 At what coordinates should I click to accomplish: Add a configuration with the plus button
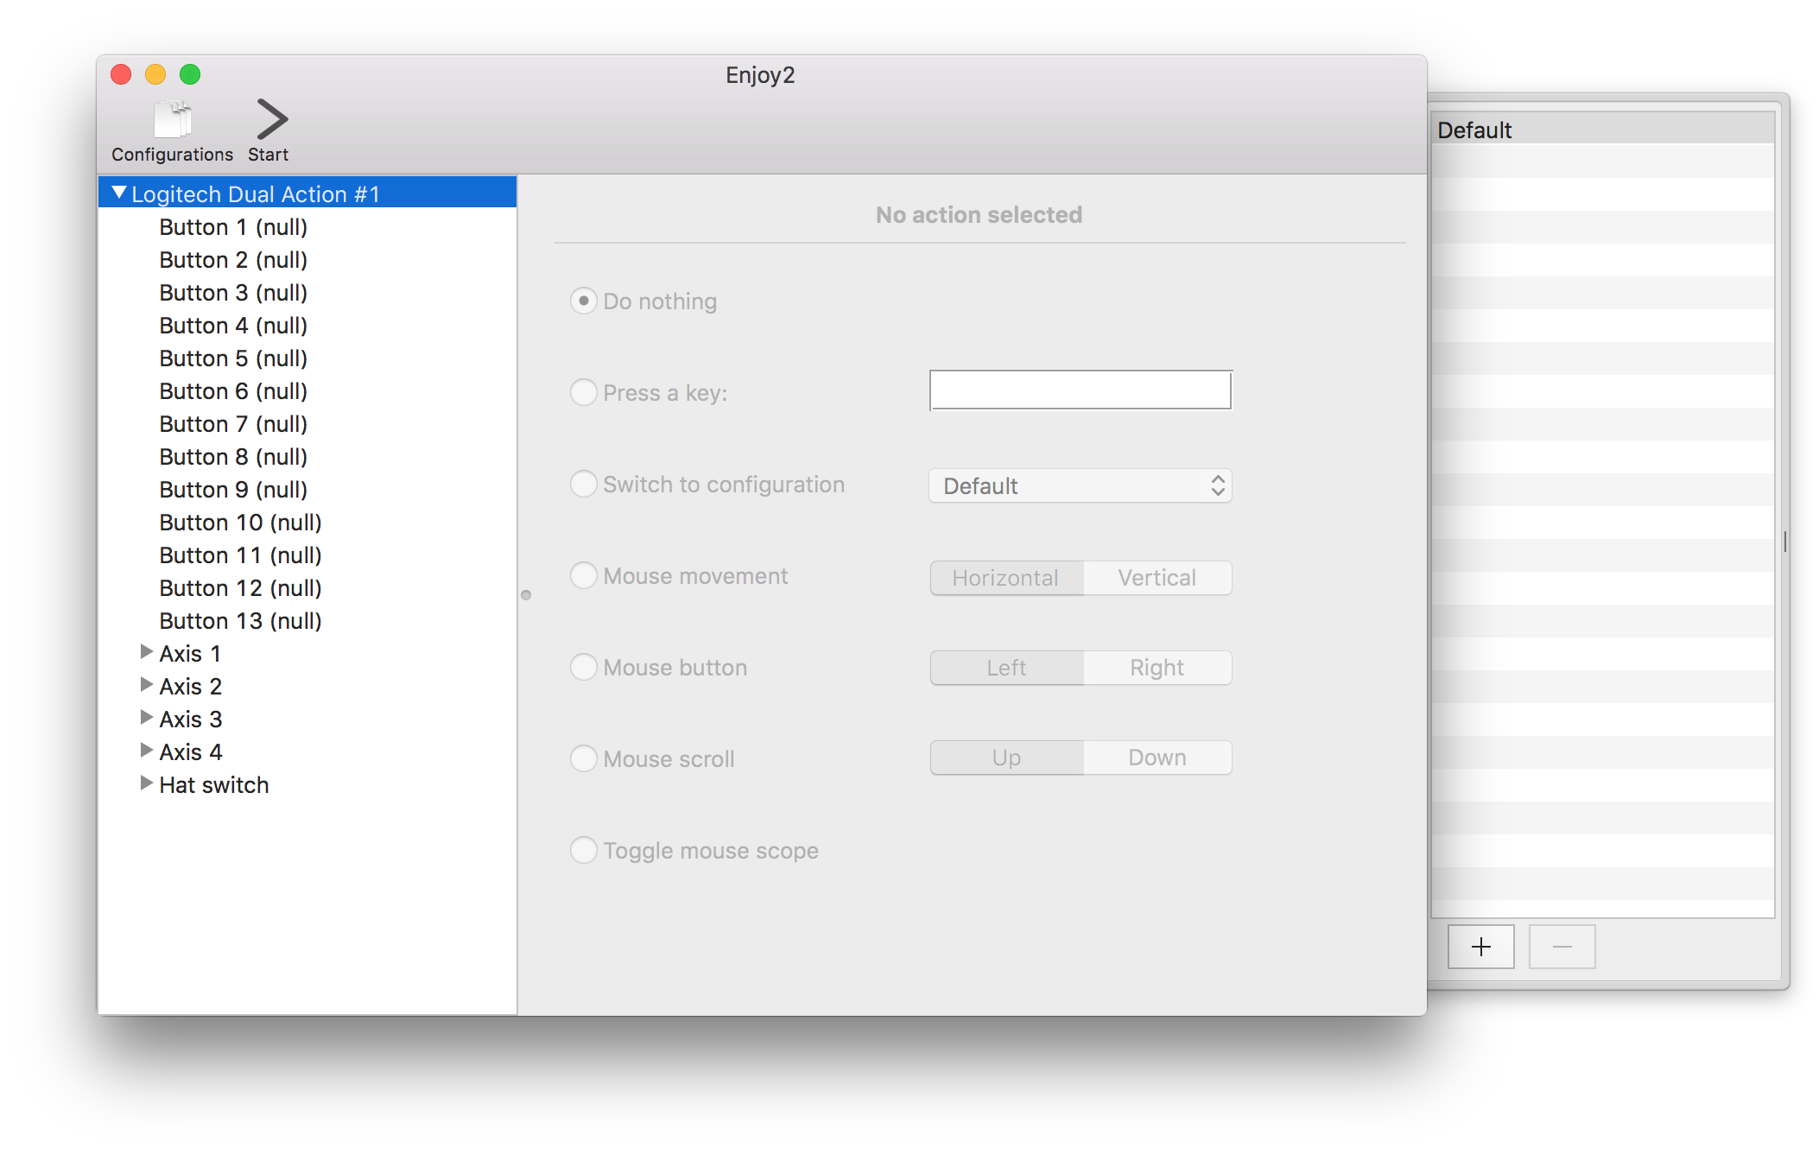tap(1480, 947)
